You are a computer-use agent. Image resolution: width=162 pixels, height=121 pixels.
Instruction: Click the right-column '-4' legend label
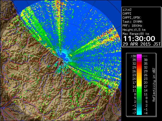pos(146,113)
